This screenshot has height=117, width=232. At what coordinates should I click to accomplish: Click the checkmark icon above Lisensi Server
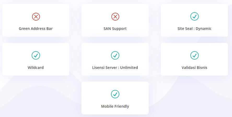tap(115, 55)
